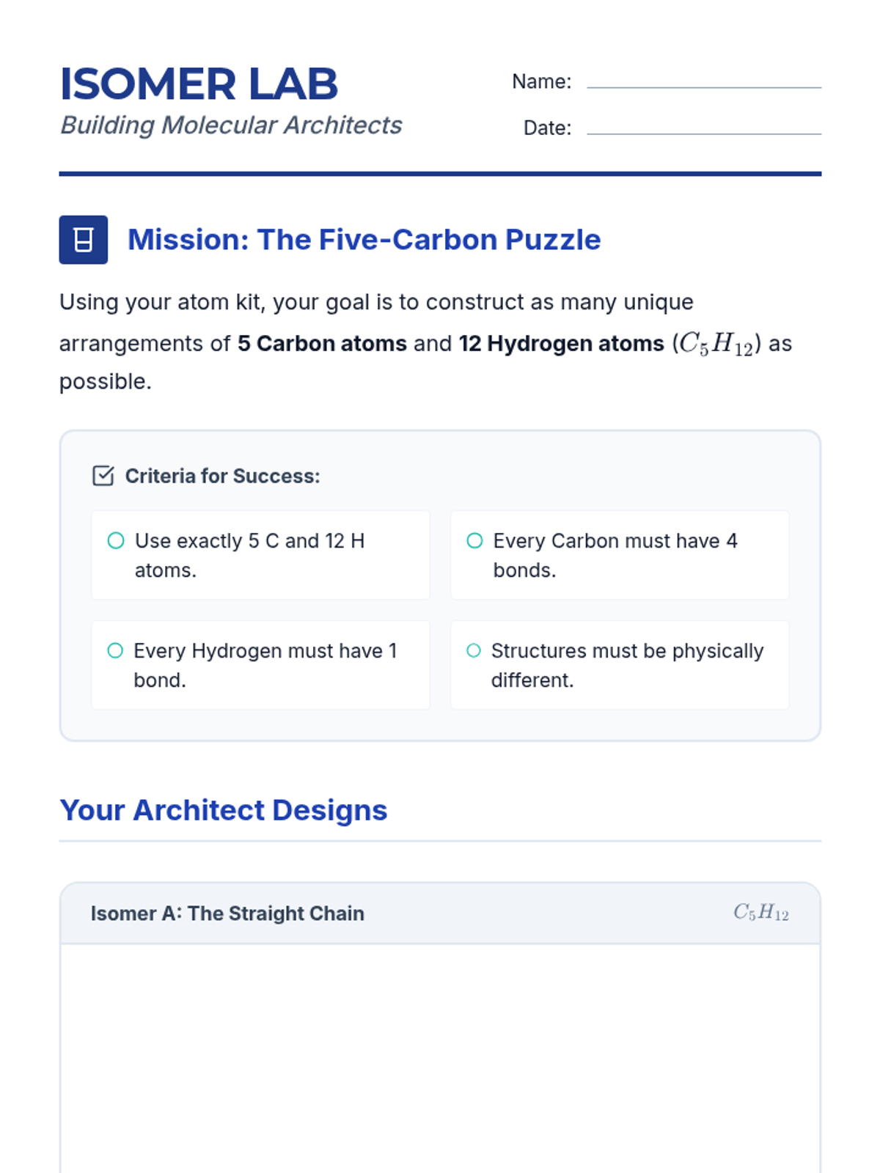This screenshot has height=1173, width=880.
Task: Click the 'Isomer A: The Straight Chain' header
Action: [227, 913]
